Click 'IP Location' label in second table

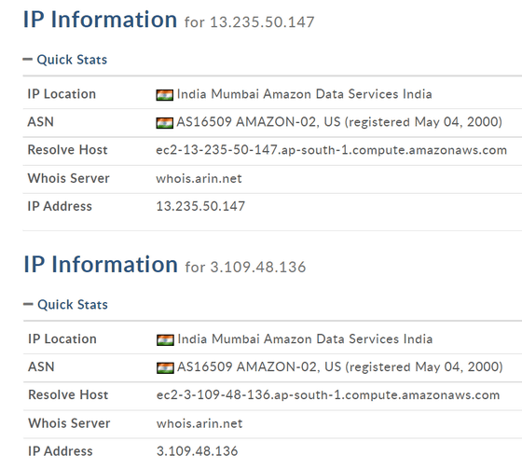pyautogui.click(x=62, y=339)
